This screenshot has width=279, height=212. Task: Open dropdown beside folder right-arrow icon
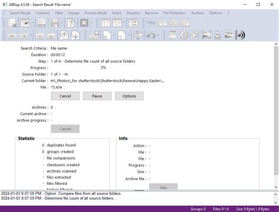[31, 35]
